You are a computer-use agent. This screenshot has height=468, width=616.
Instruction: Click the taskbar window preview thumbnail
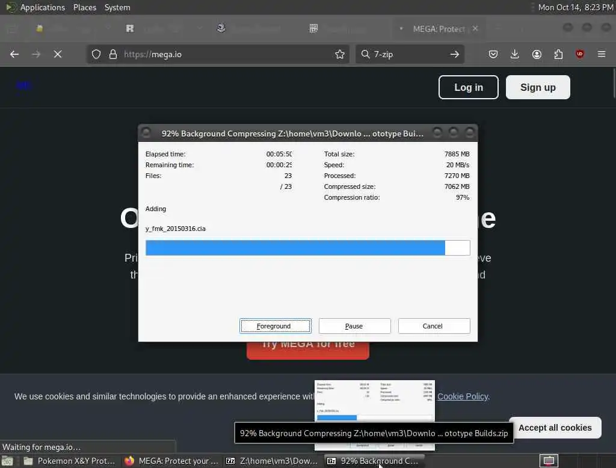(374, 400)
